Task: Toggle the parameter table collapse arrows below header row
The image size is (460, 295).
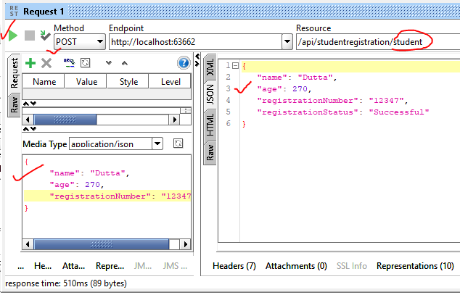Action: 30,104
